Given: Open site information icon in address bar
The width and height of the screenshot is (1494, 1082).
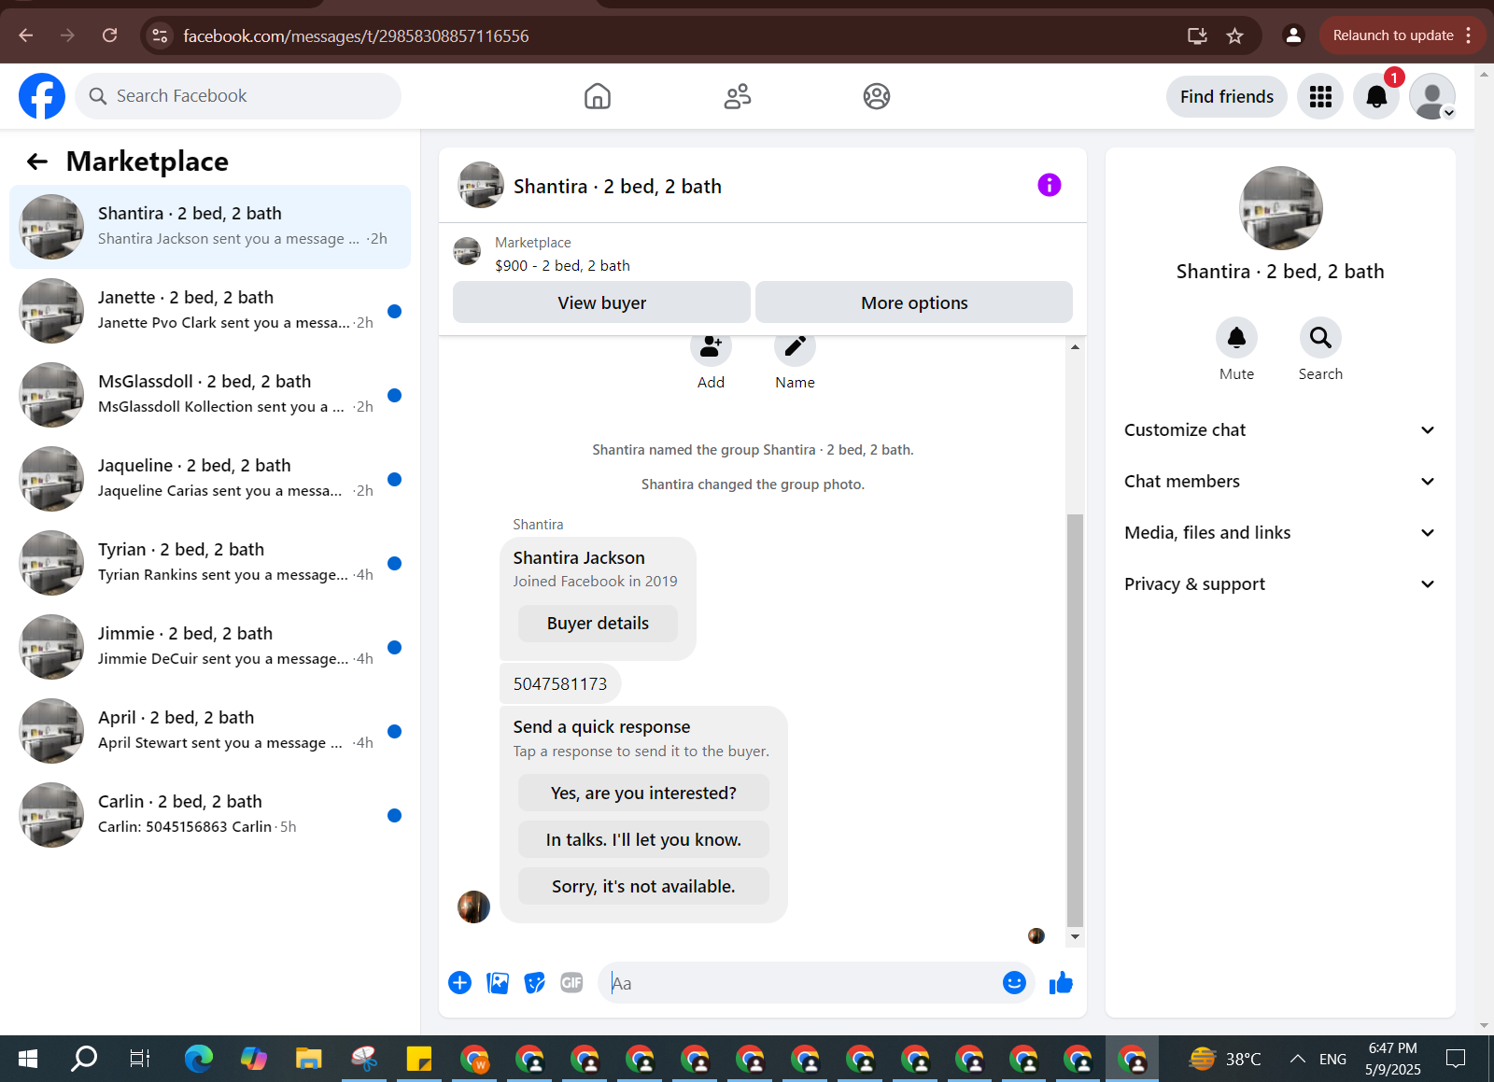Looking at the screenshot, I should tap(160, 35).
